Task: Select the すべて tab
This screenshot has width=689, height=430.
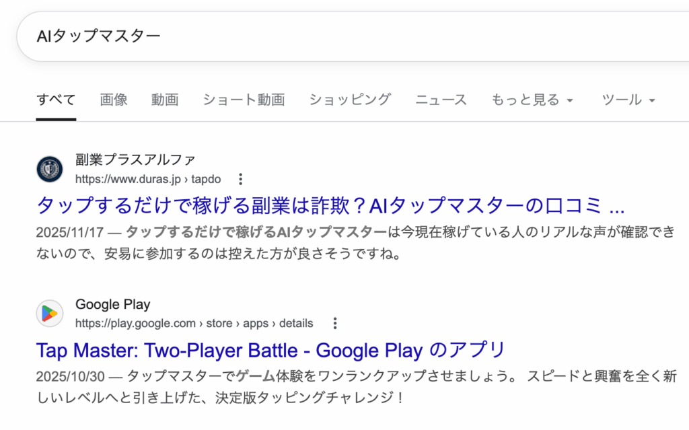Action: tap(56, 100)
